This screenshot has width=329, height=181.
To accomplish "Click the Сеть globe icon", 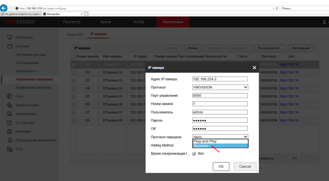I will pyautogui.click(x=10, y=96).
